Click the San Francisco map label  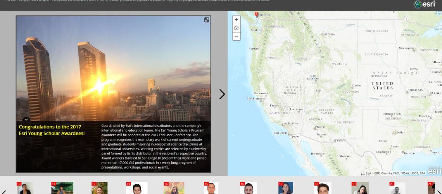pos(256,99)
